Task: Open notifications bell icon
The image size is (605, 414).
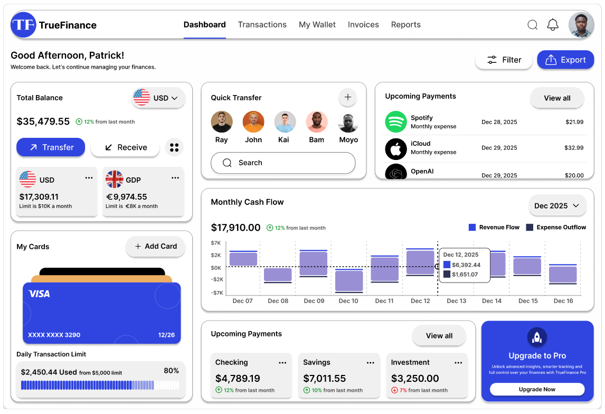Action: tap(553, 25)
